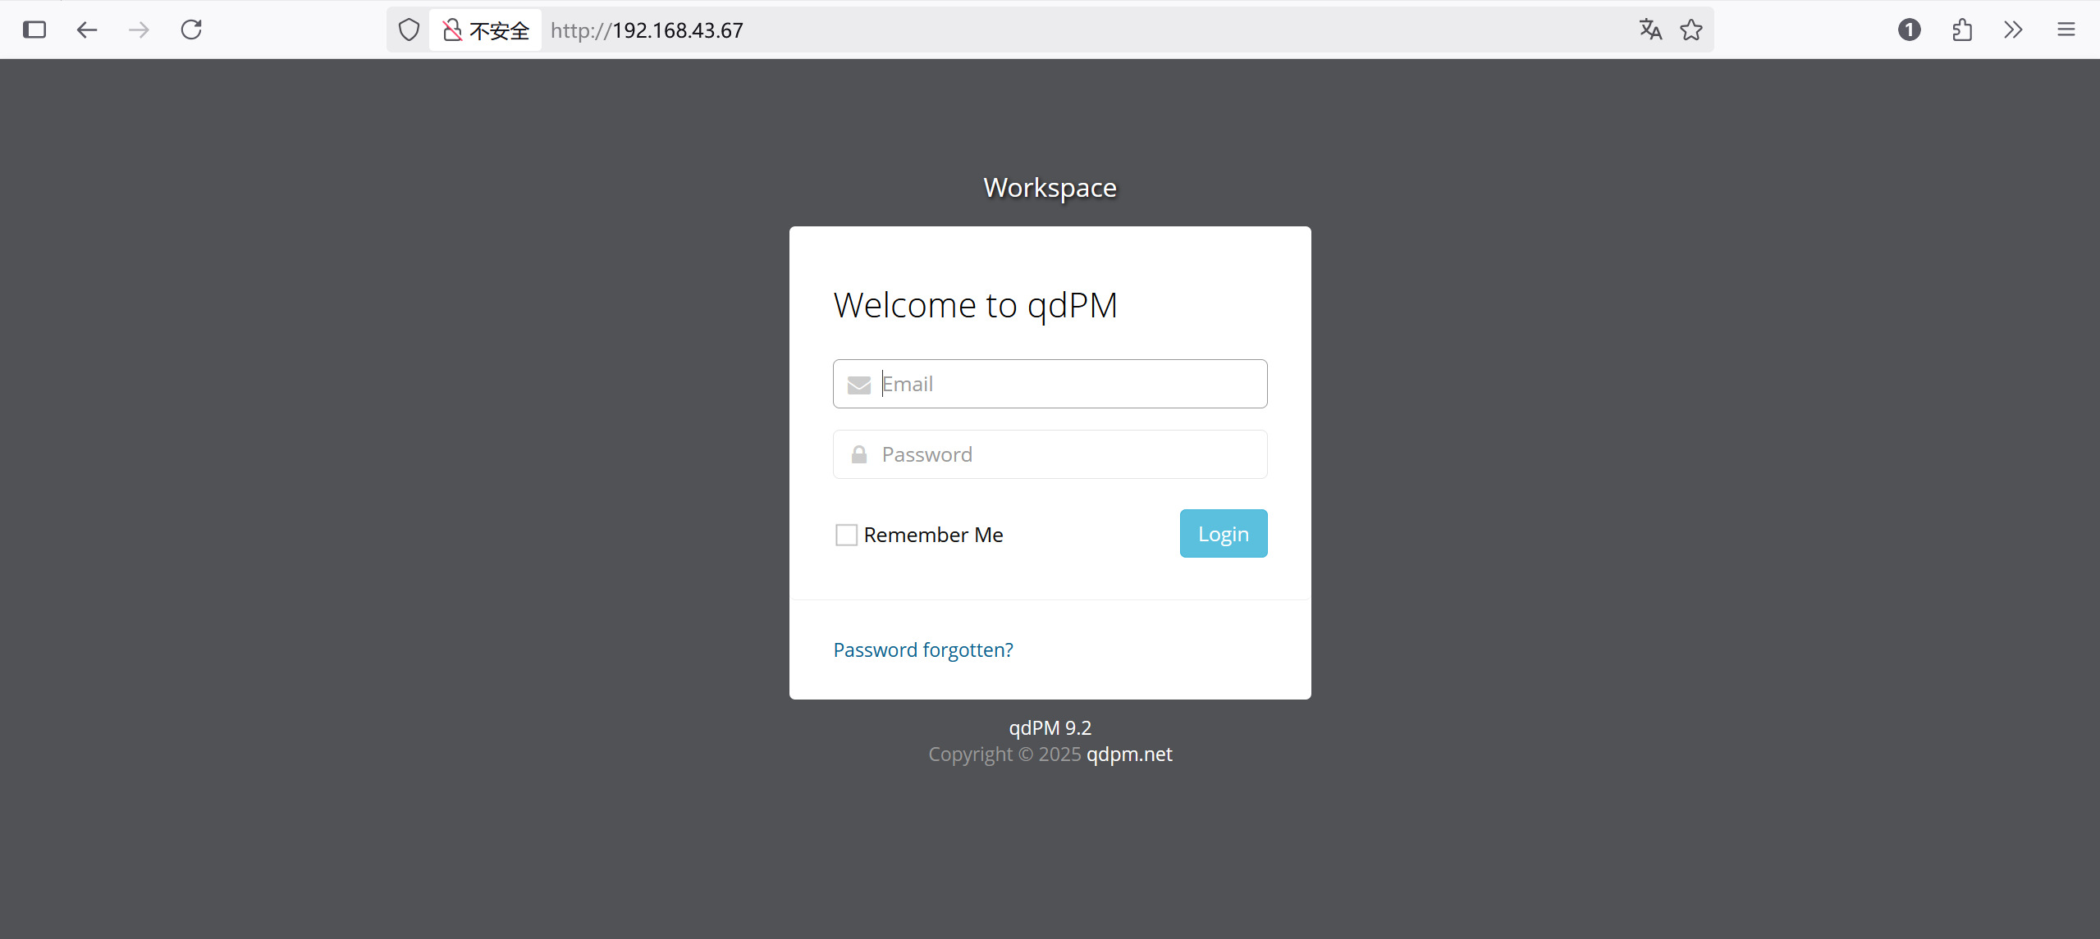Go forward using the forward arrow
Viewport: 2100px width, 939px height.
click(140, 30)
